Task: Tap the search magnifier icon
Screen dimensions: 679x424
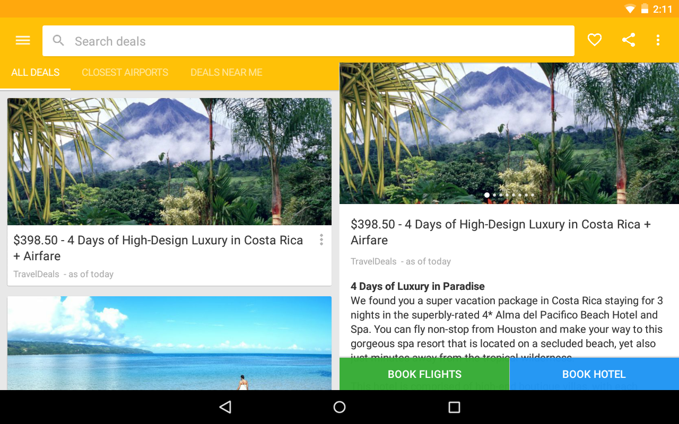Action: click(x=59, y=41)
